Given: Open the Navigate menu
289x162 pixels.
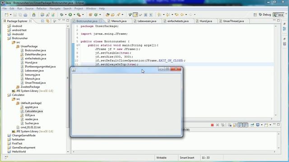Looking at the screenshot, I should tap(55, 9).
